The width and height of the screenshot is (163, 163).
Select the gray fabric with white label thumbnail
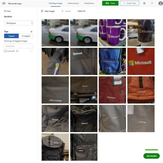(x=141, y=119)
